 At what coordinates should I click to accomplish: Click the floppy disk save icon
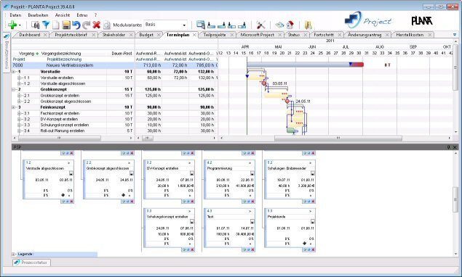coord(66,25)
